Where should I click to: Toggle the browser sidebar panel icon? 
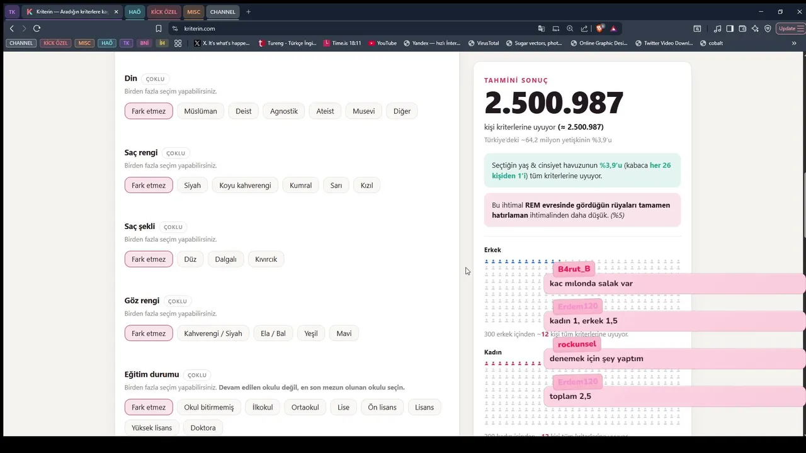(730, 28)
